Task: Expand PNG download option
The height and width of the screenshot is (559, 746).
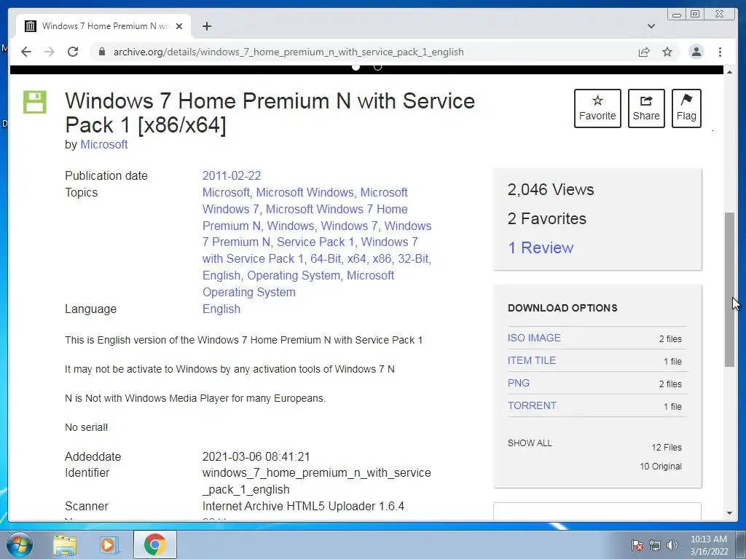Action: [518, 383]
